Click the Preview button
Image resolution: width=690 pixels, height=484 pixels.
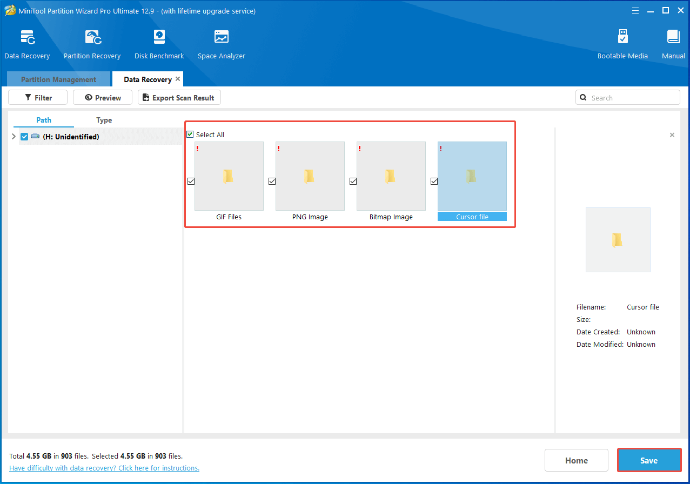pyautogui.click(x=103, y=97)
